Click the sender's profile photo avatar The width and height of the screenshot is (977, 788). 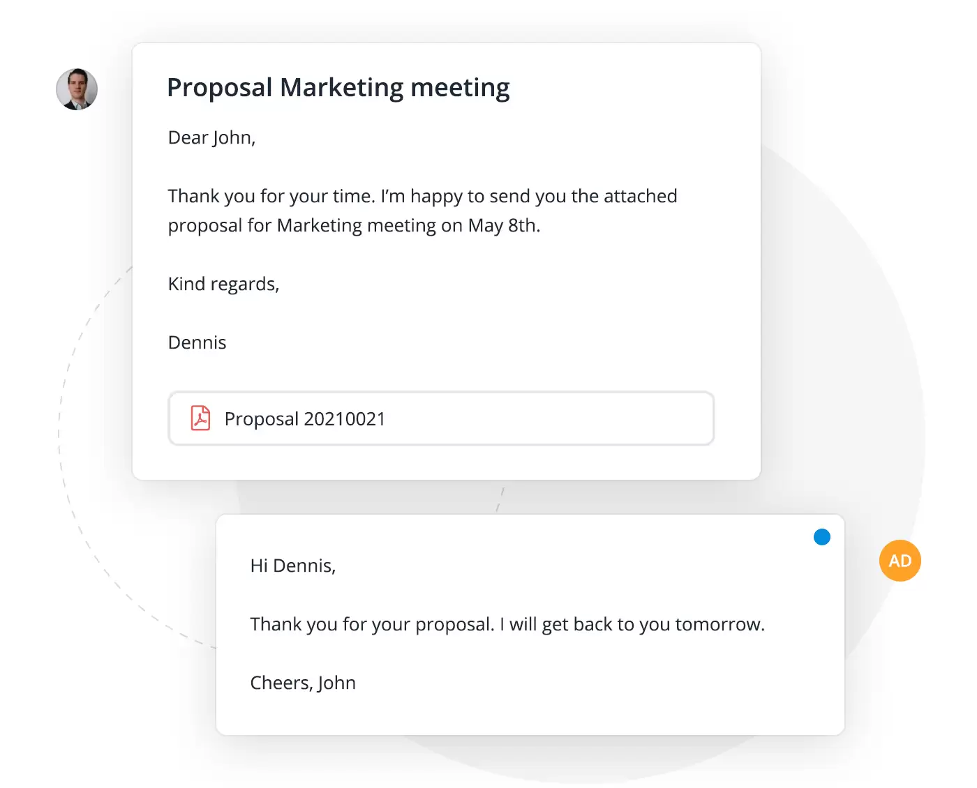pos(77,89)
